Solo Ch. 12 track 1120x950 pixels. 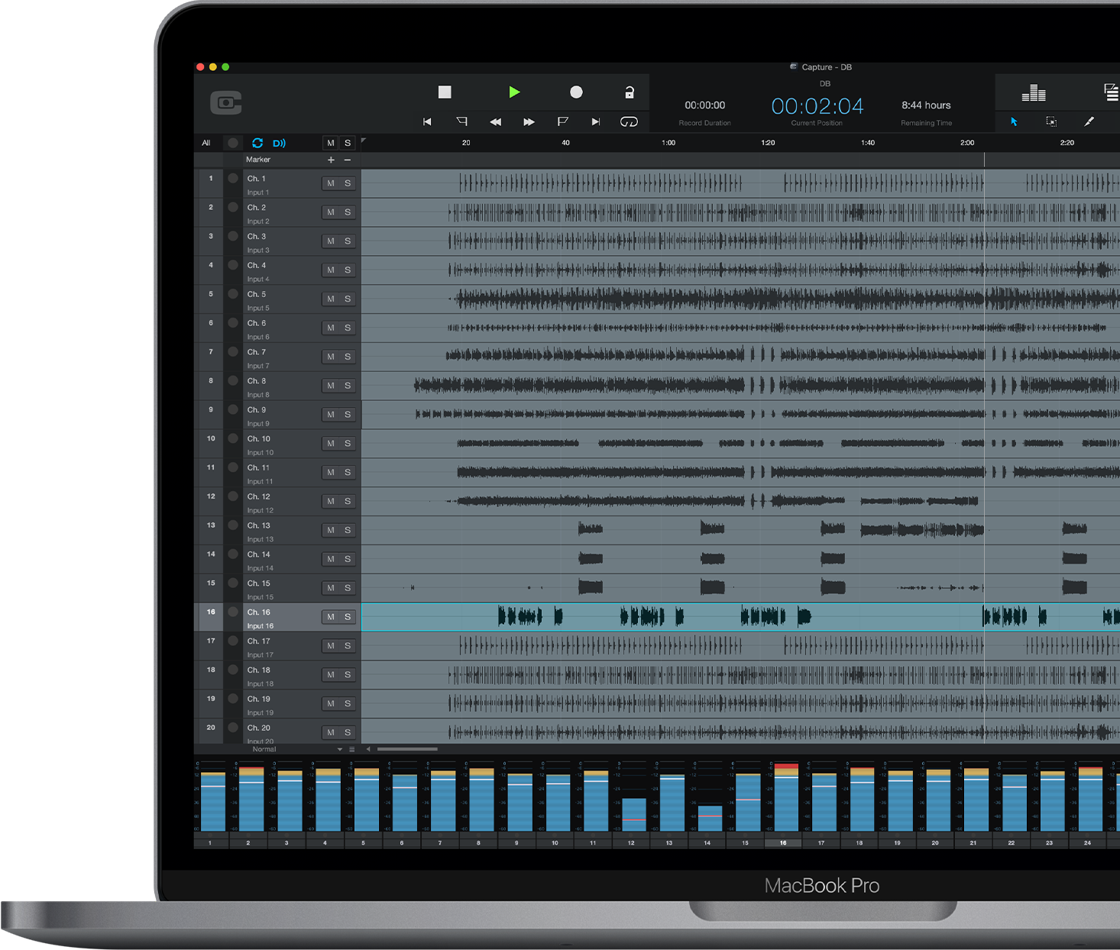tap(348, 502)
